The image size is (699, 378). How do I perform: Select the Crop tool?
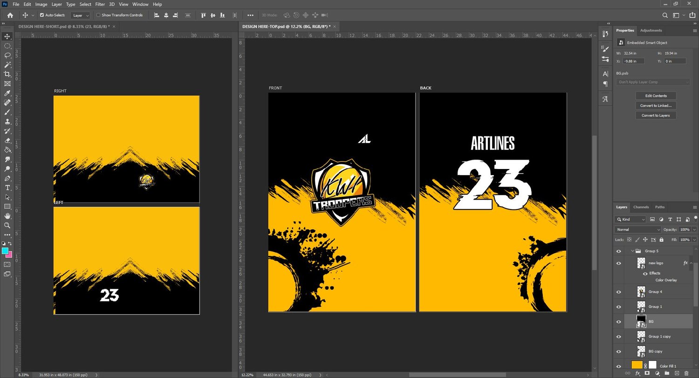pos(7,74)
